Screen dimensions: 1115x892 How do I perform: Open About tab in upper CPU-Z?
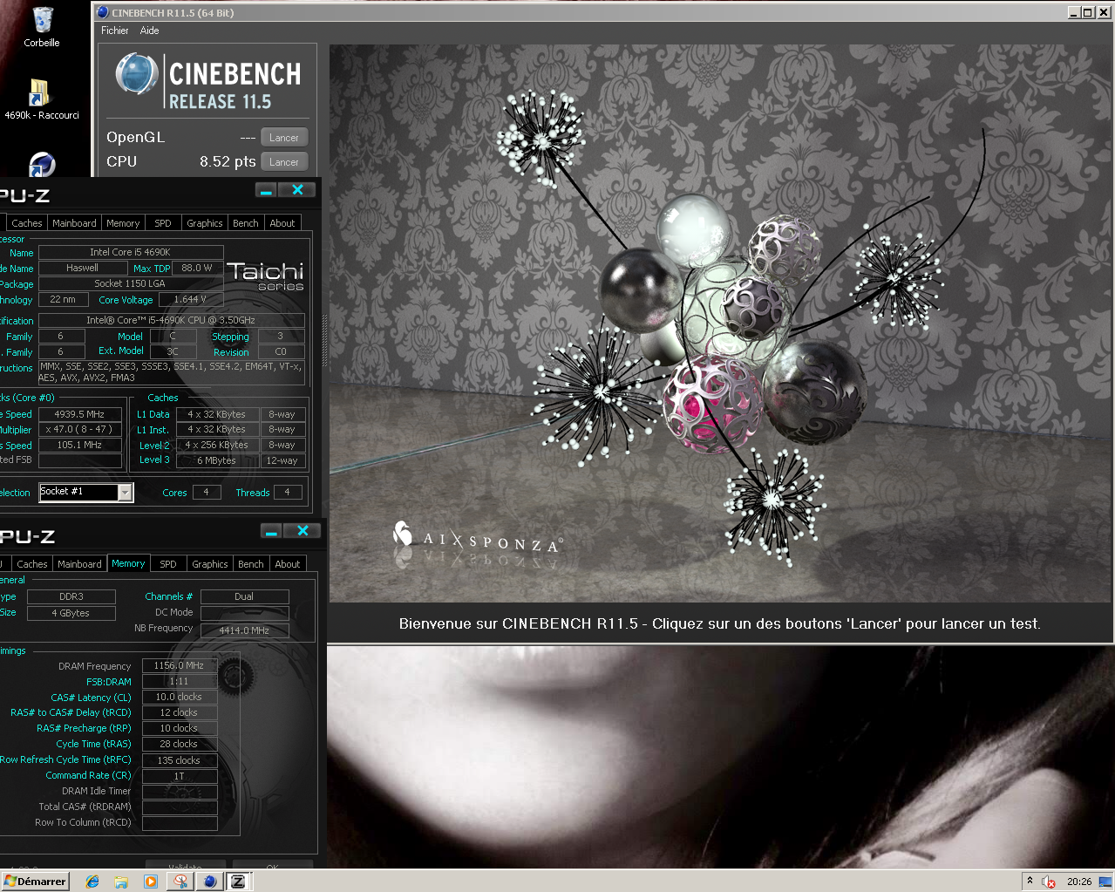point(282,223)
